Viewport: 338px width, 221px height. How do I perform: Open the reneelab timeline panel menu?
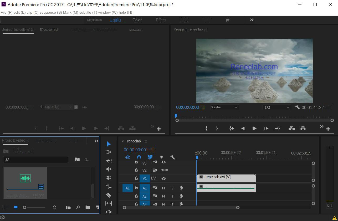click(146, 141)
